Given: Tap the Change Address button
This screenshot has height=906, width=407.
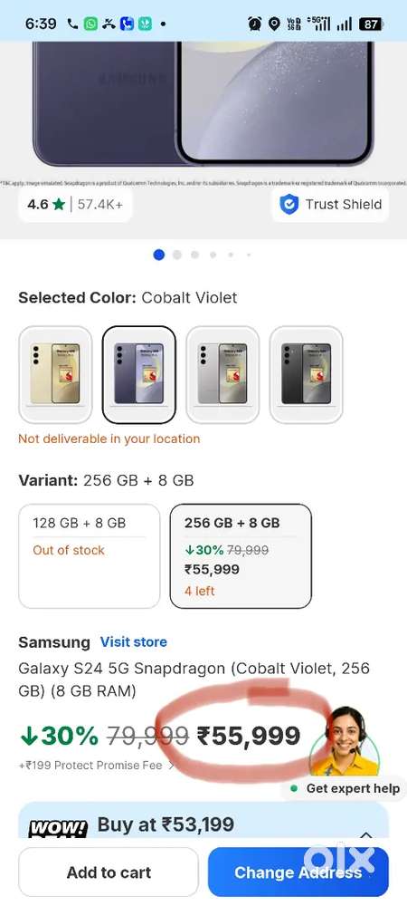Looking at the screenshot, I should (x=298, y=872).
